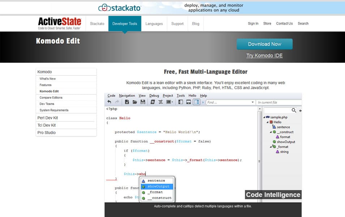Switch to the Developer Tools tab
Image resolution: width=345 pixels, height=217 pixels.
[125, 24]
